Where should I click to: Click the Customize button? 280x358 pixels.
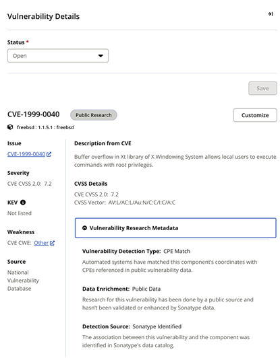(x=255, y=115)
